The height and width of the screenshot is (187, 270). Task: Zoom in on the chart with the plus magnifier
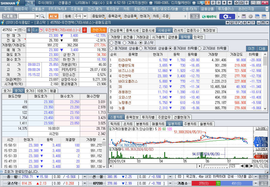tap(257, 166)
